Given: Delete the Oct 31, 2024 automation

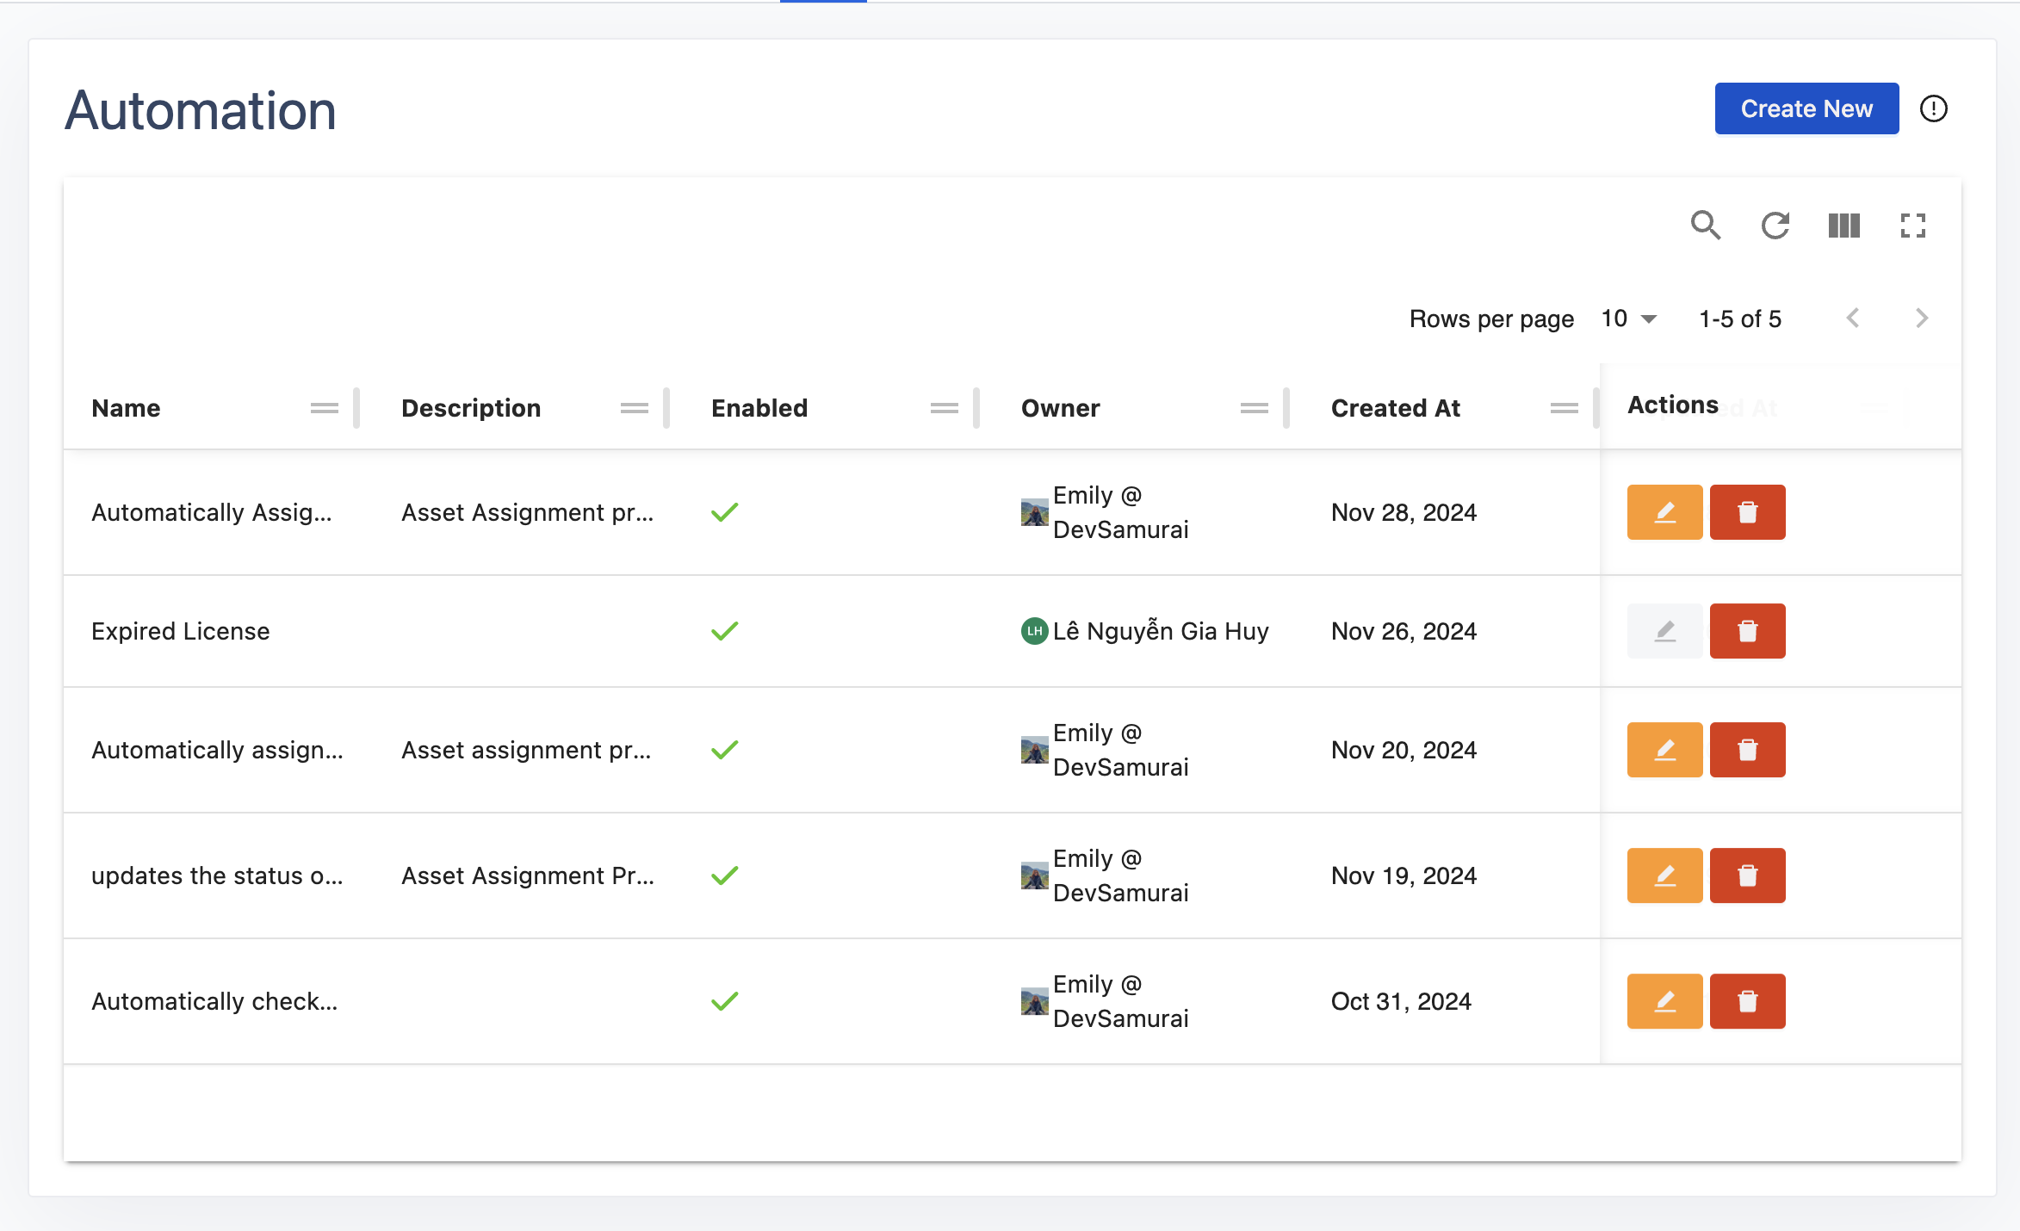Looking at the screenshot, I should click(x=1746, y=1001).
